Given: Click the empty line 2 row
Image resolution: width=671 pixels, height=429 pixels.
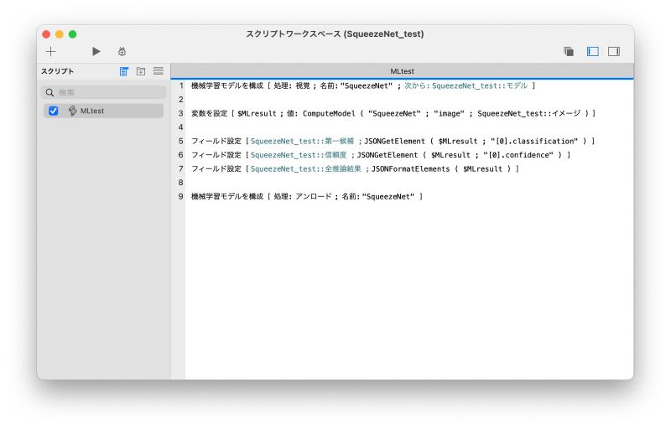Looking at the screenshot, I should (409, 100).
